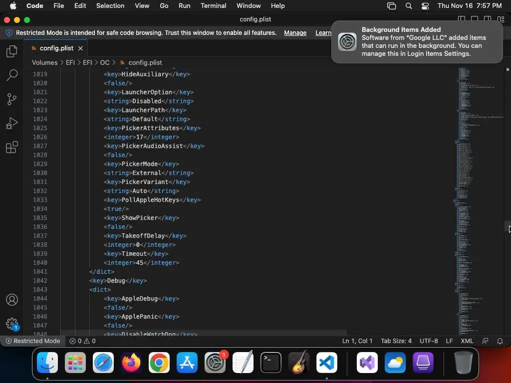Click the Debug key on line 1042

116,281
